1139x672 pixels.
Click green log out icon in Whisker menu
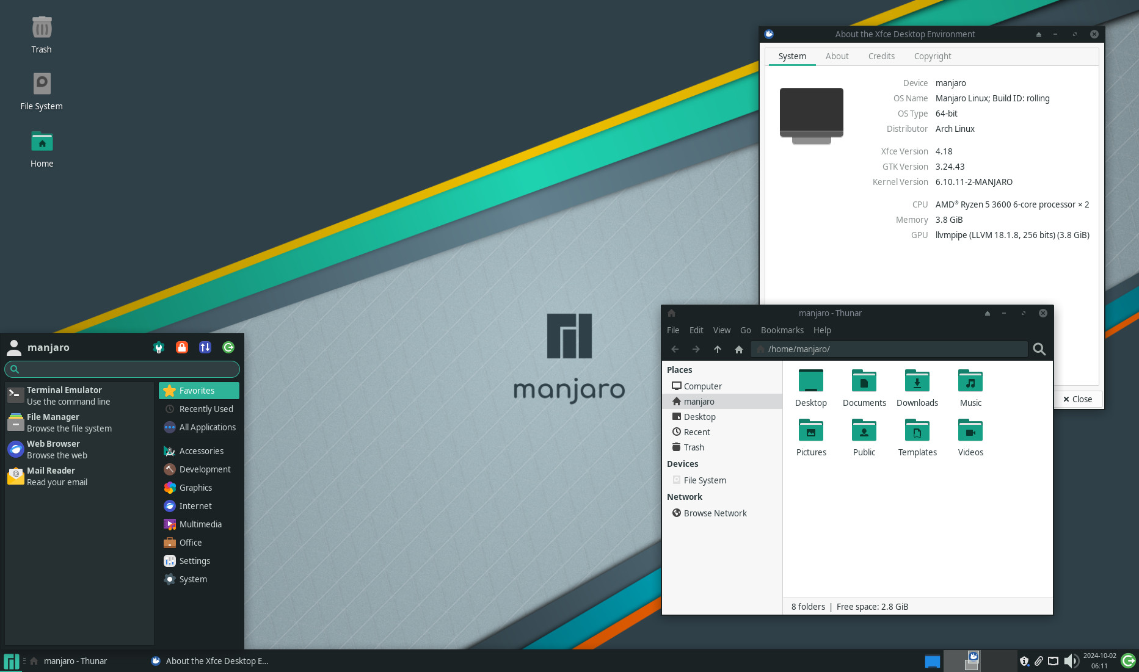pyautogui.click(x=228, y=347)
